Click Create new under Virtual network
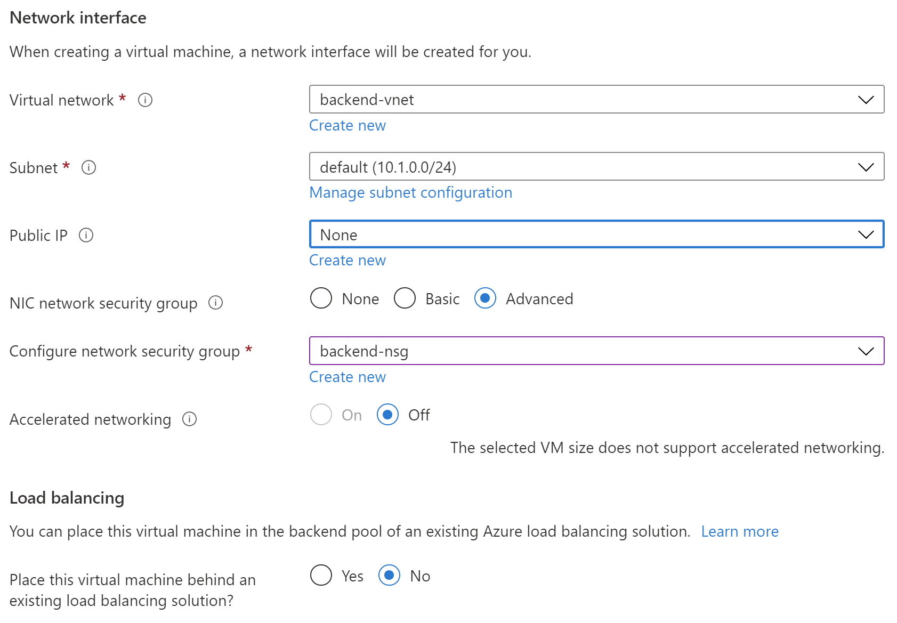 [347, 125]
